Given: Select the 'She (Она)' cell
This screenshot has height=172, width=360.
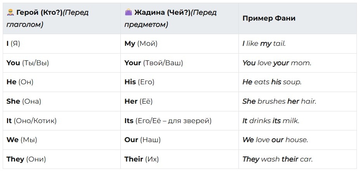Looking at the screenshot, I should click(x=62, y=101).
